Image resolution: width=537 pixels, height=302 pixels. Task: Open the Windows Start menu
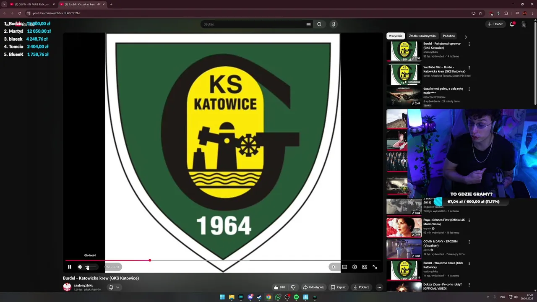tap(222, 297)
